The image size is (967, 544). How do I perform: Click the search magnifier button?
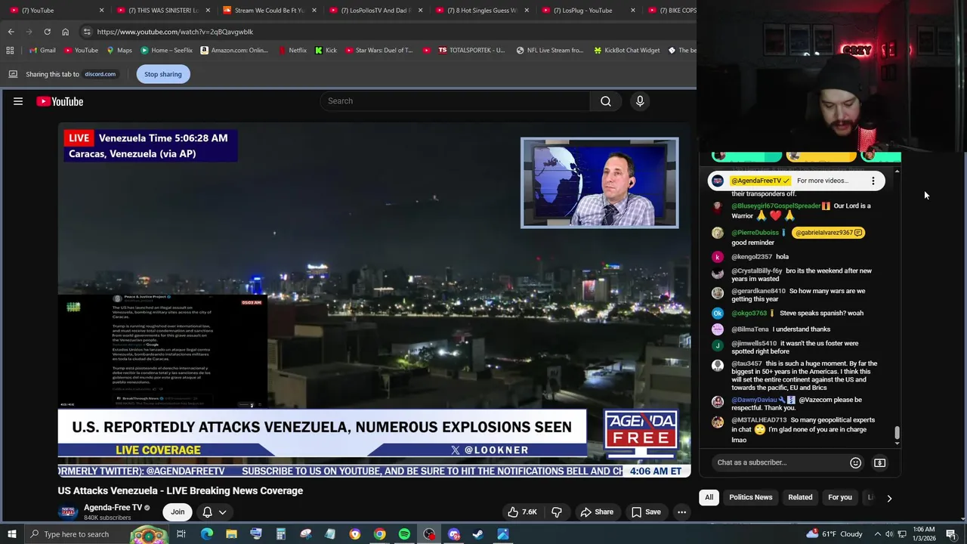pyautogui.click(x=606, y=101)
